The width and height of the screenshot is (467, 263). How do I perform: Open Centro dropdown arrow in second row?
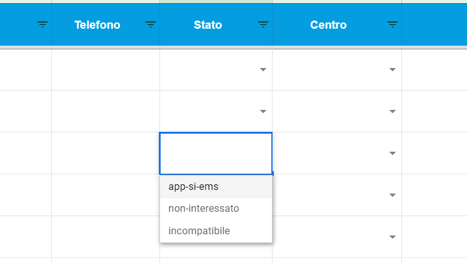(x=393, y=112)
